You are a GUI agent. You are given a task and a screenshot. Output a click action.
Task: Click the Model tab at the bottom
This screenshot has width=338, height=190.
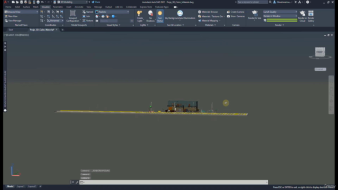[x=10, y=186]
